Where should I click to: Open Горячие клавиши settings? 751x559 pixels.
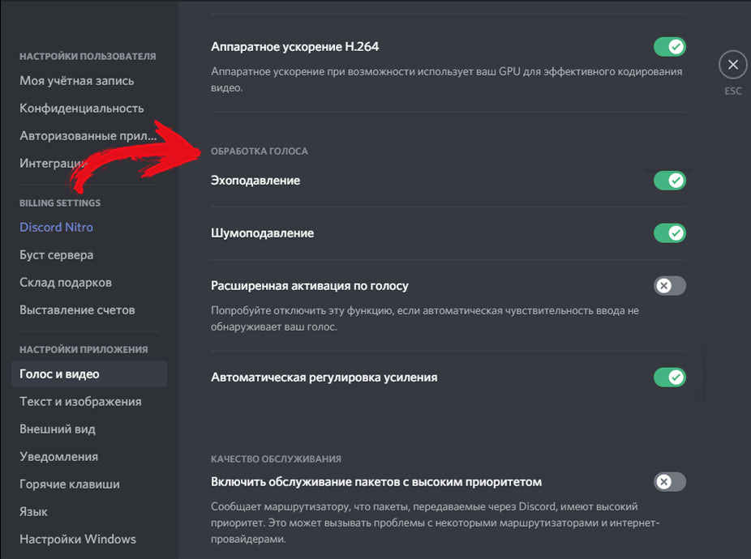[70, 484]
